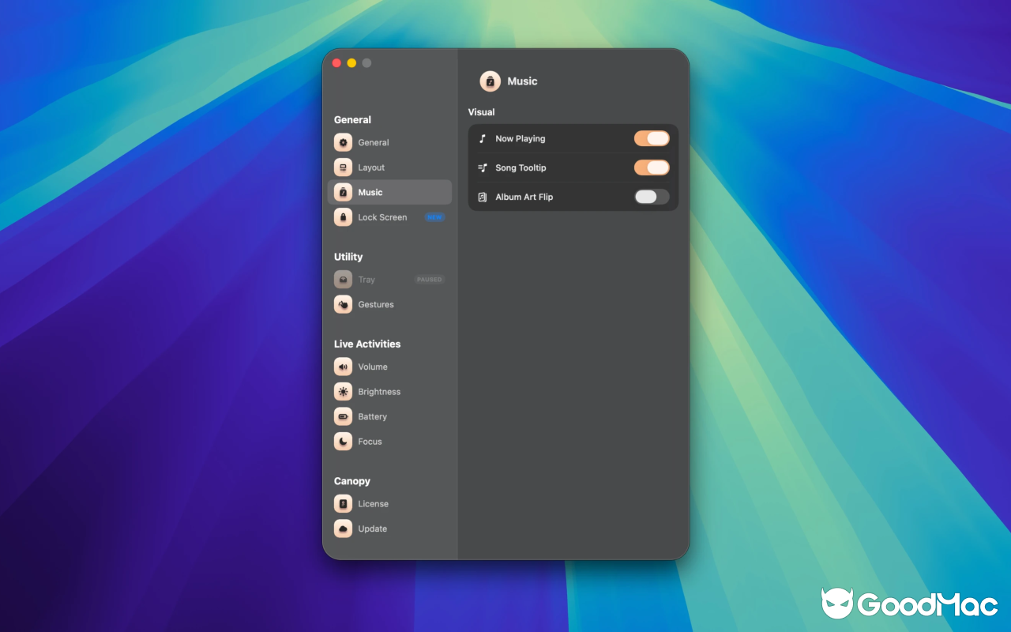The width and height of the screenshot is (1011, 632).
Task: Click the NEW badge beside Lock Screen
Action: pyautogui.click(x=434, y=217)
